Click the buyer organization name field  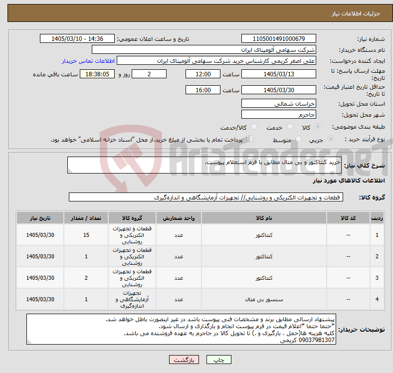204,50
